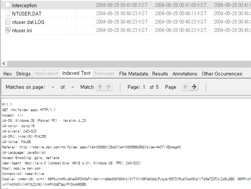Go to previous match arrow
This screenshot has width=251, height=189.
[100, 87]
